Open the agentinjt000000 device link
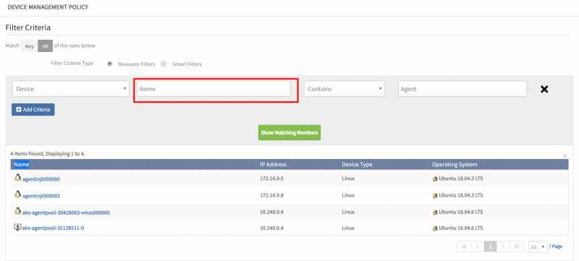This screenshot has height=261, width=579. (x=41, y=179)
